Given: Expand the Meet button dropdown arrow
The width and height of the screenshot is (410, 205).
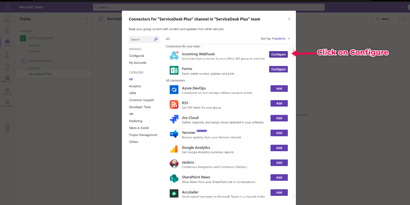Looking at the screenshot, I should coord(396,19).
